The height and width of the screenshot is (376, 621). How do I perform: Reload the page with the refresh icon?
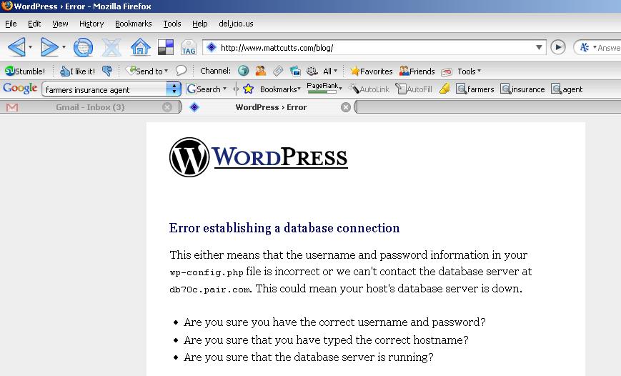[x=83, y=47]
